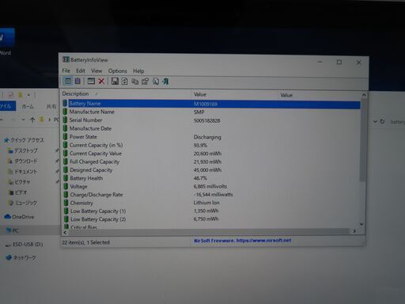Screen dimensions: 405x304
Task: Click the Copy Selected Items toolbar icon
Action: click(135, 82)
